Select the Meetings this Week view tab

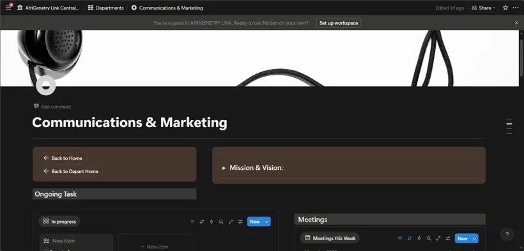[330, 238]
